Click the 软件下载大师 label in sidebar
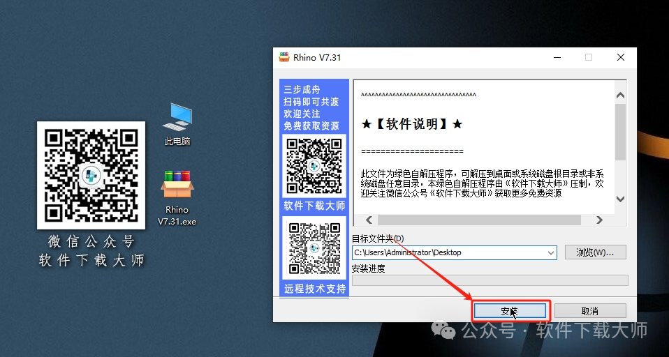This screenshot has width=669, height=357. (x=314, y=206)
